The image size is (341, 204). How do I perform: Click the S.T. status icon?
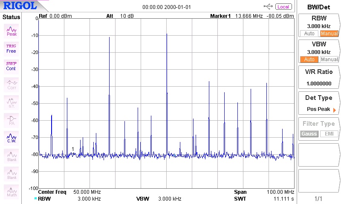12,102
